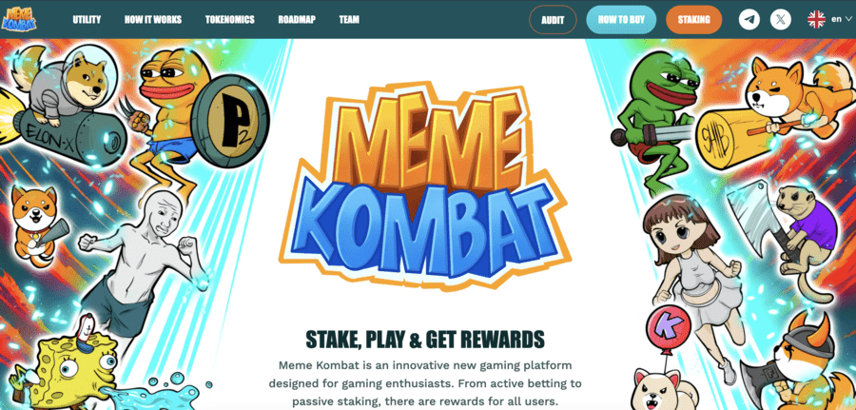The width and height of the screenshot is (856, 410).
Task: Open the orange Staking button
Action: click(x=694, y=20)
